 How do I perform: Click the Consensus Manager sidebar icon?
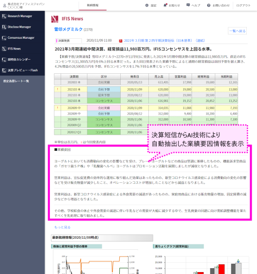(x=4, y=38)
